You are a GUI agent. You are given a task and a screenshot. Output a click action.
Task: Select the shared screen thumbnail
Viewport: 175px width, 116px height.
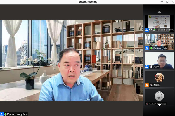[x=159, y=23]
